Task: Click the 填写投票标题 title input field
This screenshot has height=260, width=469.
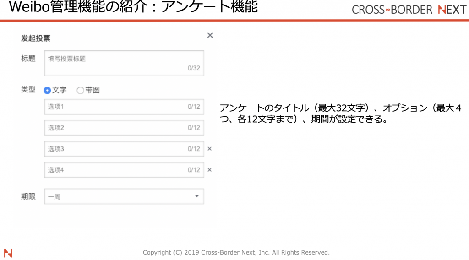Action: point(124,63)
